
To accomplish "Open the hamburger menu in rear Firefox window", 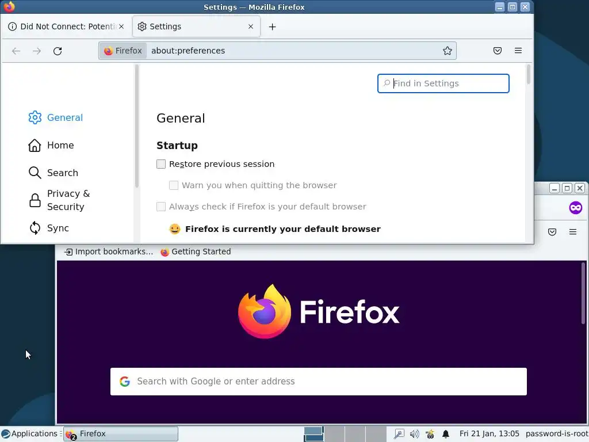I will point(572,232).
